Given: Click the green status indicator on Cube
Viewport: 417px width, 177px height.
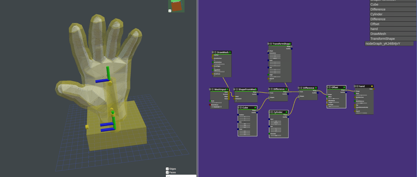Looking at the screenshot, I should (255, 108).
